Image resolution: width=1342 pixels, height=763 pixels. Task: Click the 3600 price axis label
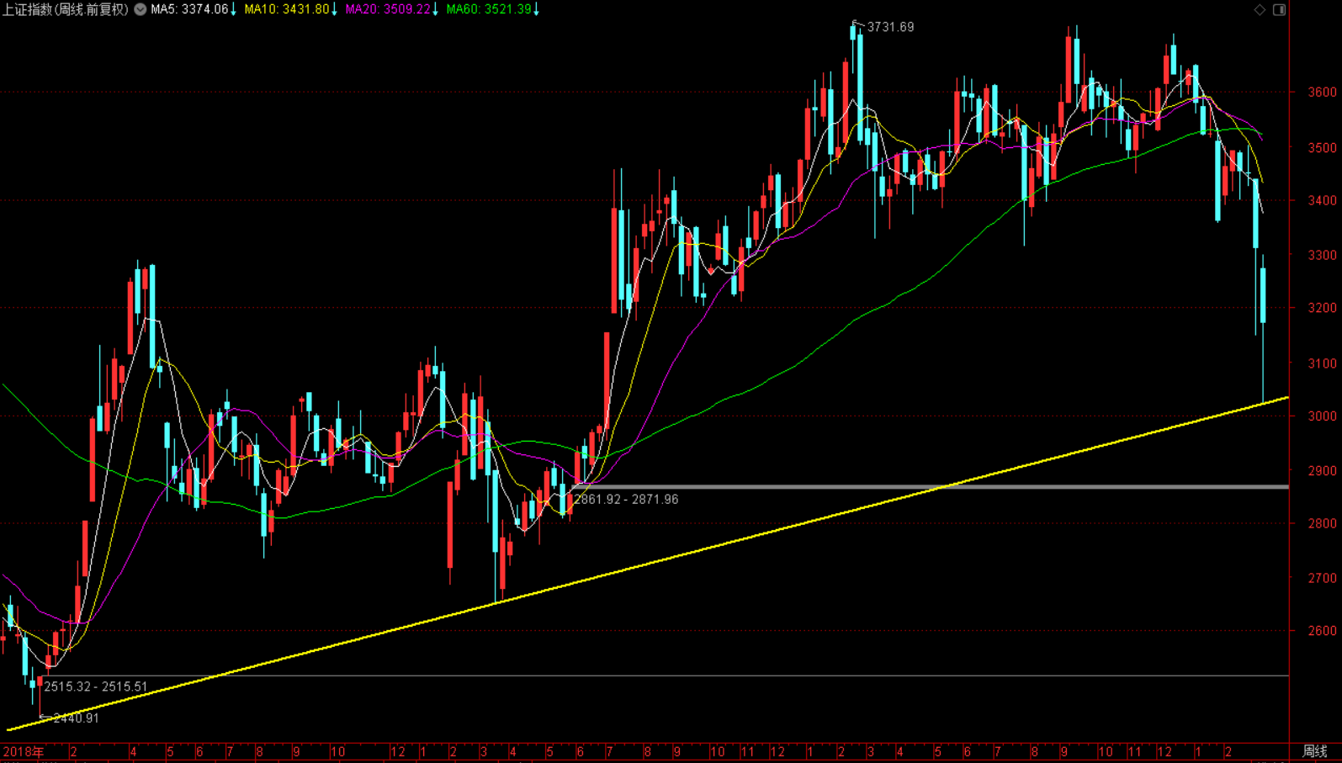pyautogui.click(x=1322, y=92)
